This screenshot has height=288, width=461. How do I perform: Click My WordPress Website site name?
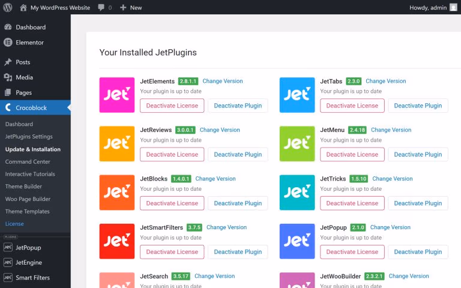[60, 8]
